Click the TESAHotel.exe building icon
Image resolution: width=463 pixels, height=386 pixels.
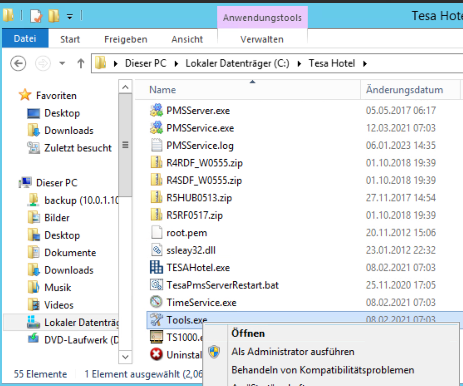pyautogui.click(x=156, y=267)
